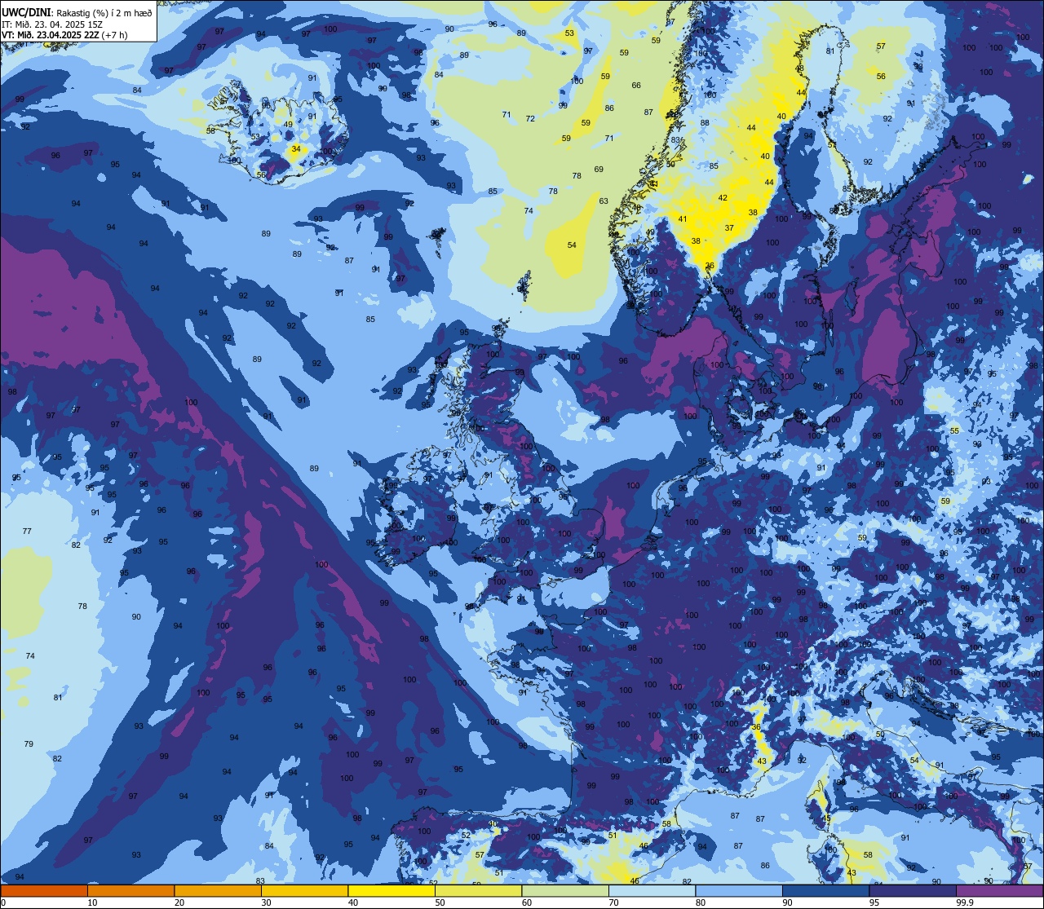This screenshot has height=909, width=1044.
Task: Click the pale yellow-green legend segment between 50 and 60
Action: [x=479, y=890]
